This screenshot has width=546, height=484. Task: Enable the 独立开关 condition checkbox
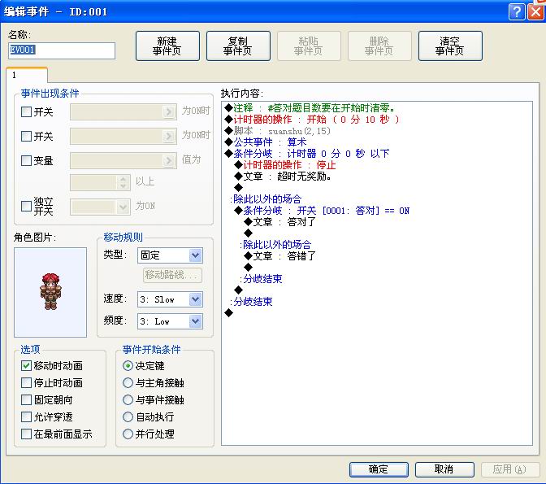[x=27, y=206]
